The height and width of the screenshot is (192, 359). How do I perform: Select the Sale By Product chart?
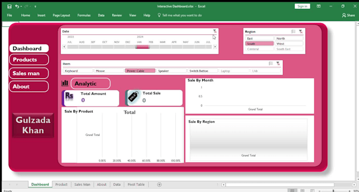(x=122, y=135)
